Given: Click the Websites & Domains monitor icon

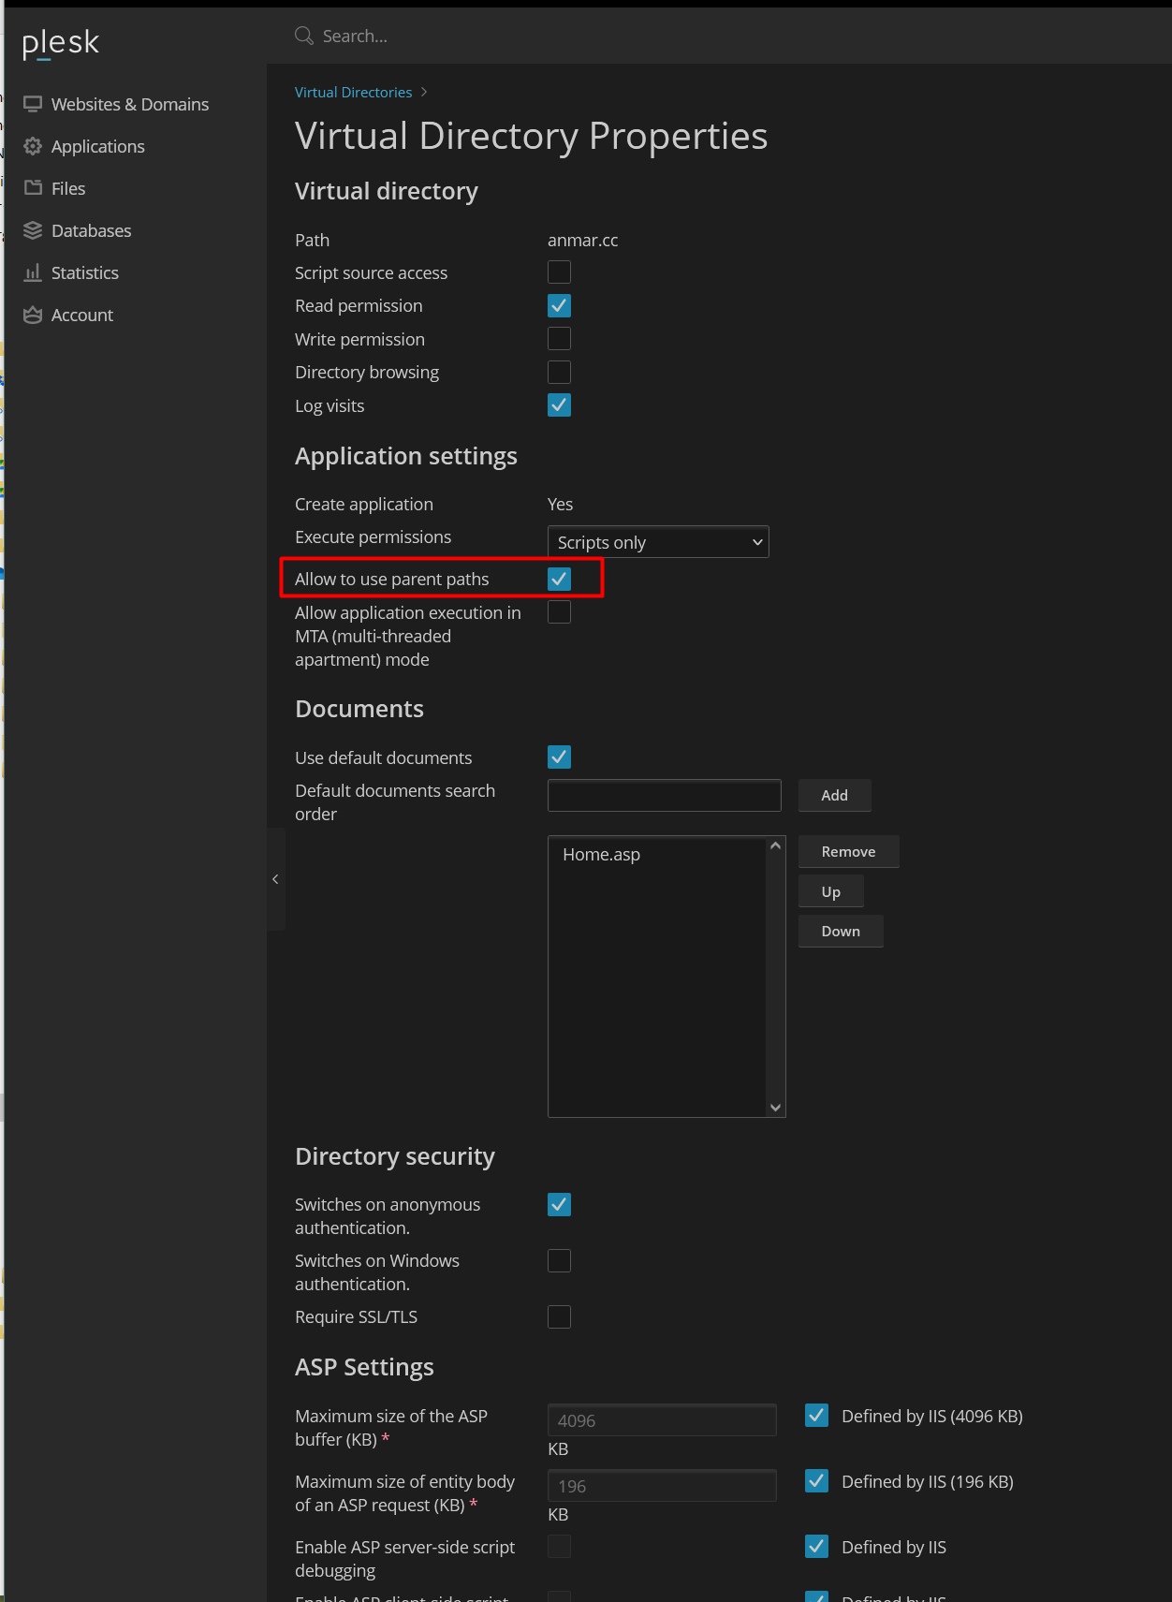Looking at the screenshot, I should point(33,104).
